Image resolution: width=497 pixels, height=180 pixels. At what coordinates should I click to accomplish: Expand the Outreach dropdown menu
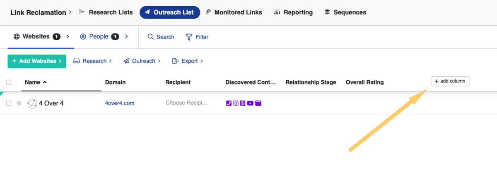click(142, 61)
